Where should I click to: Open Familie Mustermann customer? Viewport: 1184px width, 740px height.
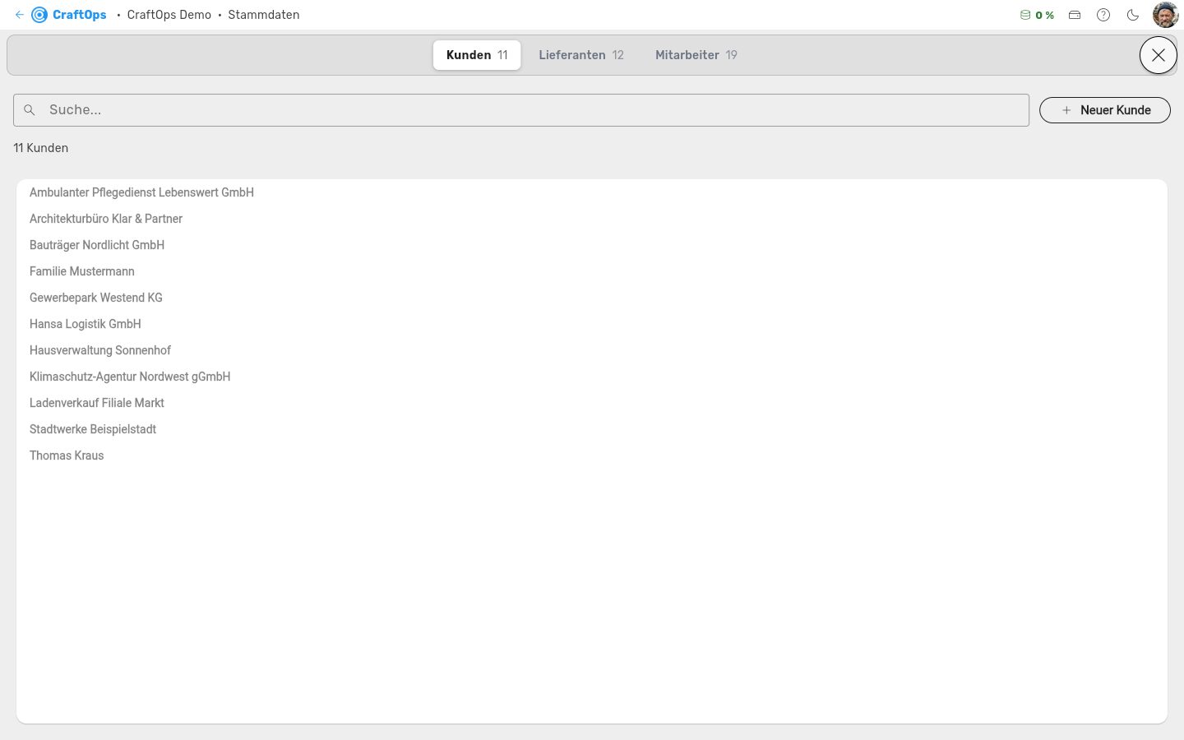592,271
